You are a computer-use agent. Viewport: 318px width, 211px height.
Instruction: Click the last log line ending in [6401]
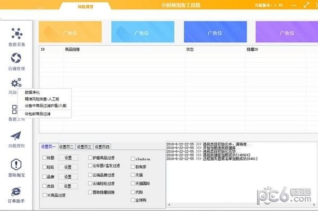coord(212,159)
